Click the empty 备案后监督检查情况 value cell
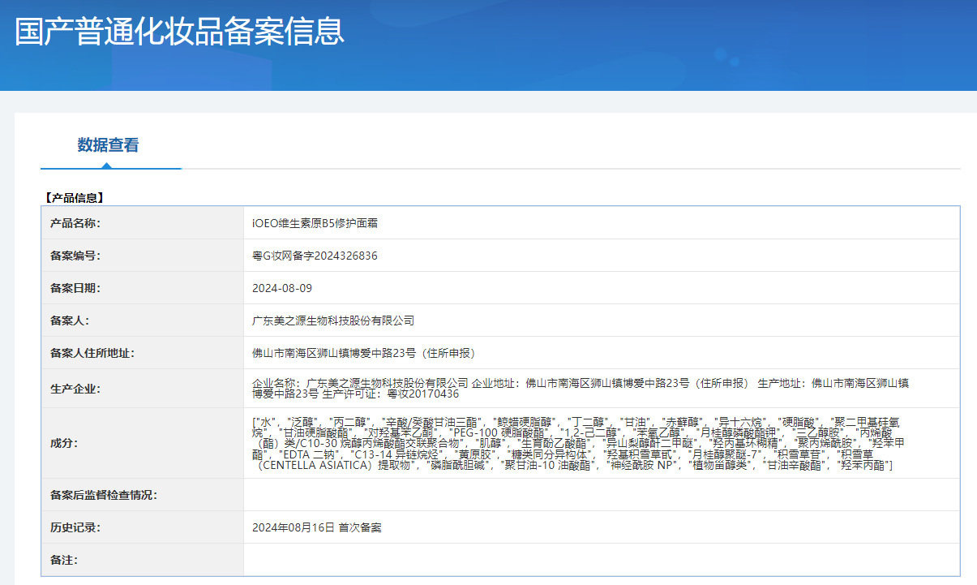The image size is (977, 585). [601, 495]
